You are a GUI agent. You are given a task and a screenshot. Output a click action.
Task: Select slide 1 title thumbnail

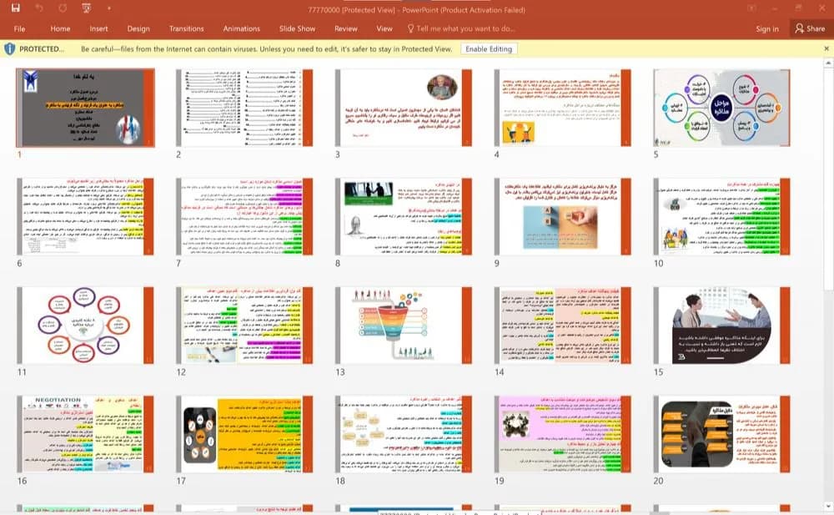85,108
